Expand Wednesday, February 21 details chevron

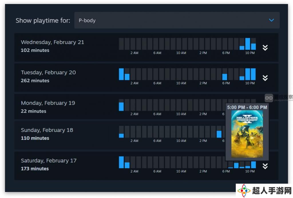point(265,48)
